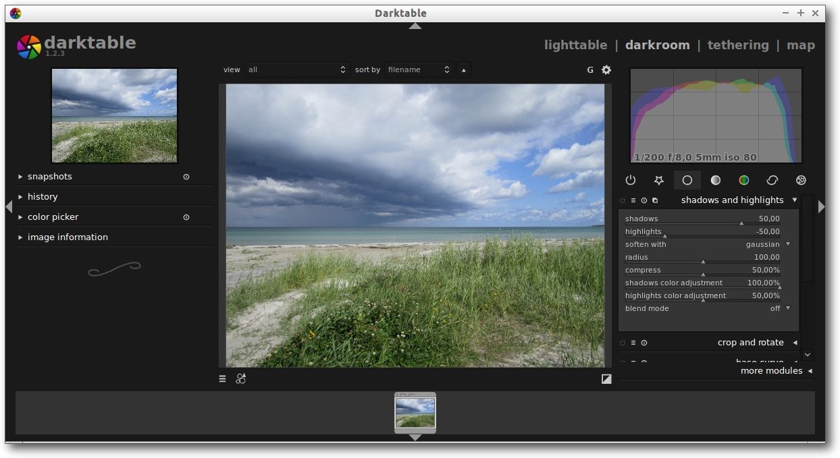Reverse sort order with arrow button
The height and width of the screenshot is (458, 840).
pos(463,69)
